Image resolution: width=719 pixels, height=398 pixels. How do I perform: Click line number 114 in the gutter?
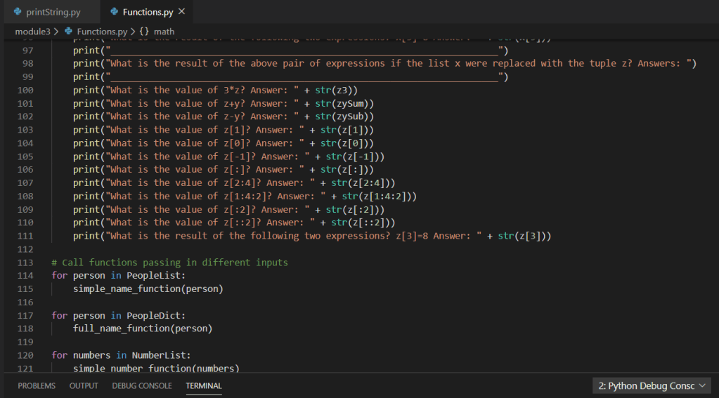(x=25, y=276)
